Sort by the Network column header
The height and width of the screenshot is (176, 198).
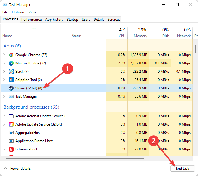tap(182, 33)
